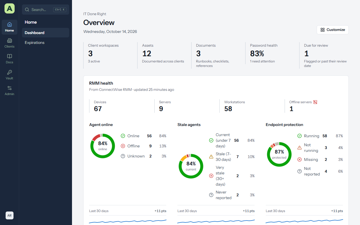Click the Unknown status question icon
The height and width of the screenshot is (225, 360).
123,156
